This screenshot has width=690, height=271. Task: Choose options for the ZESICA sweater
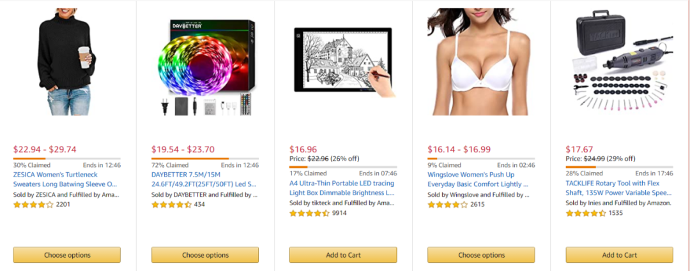pyautogui.click(x=67, y=255)
